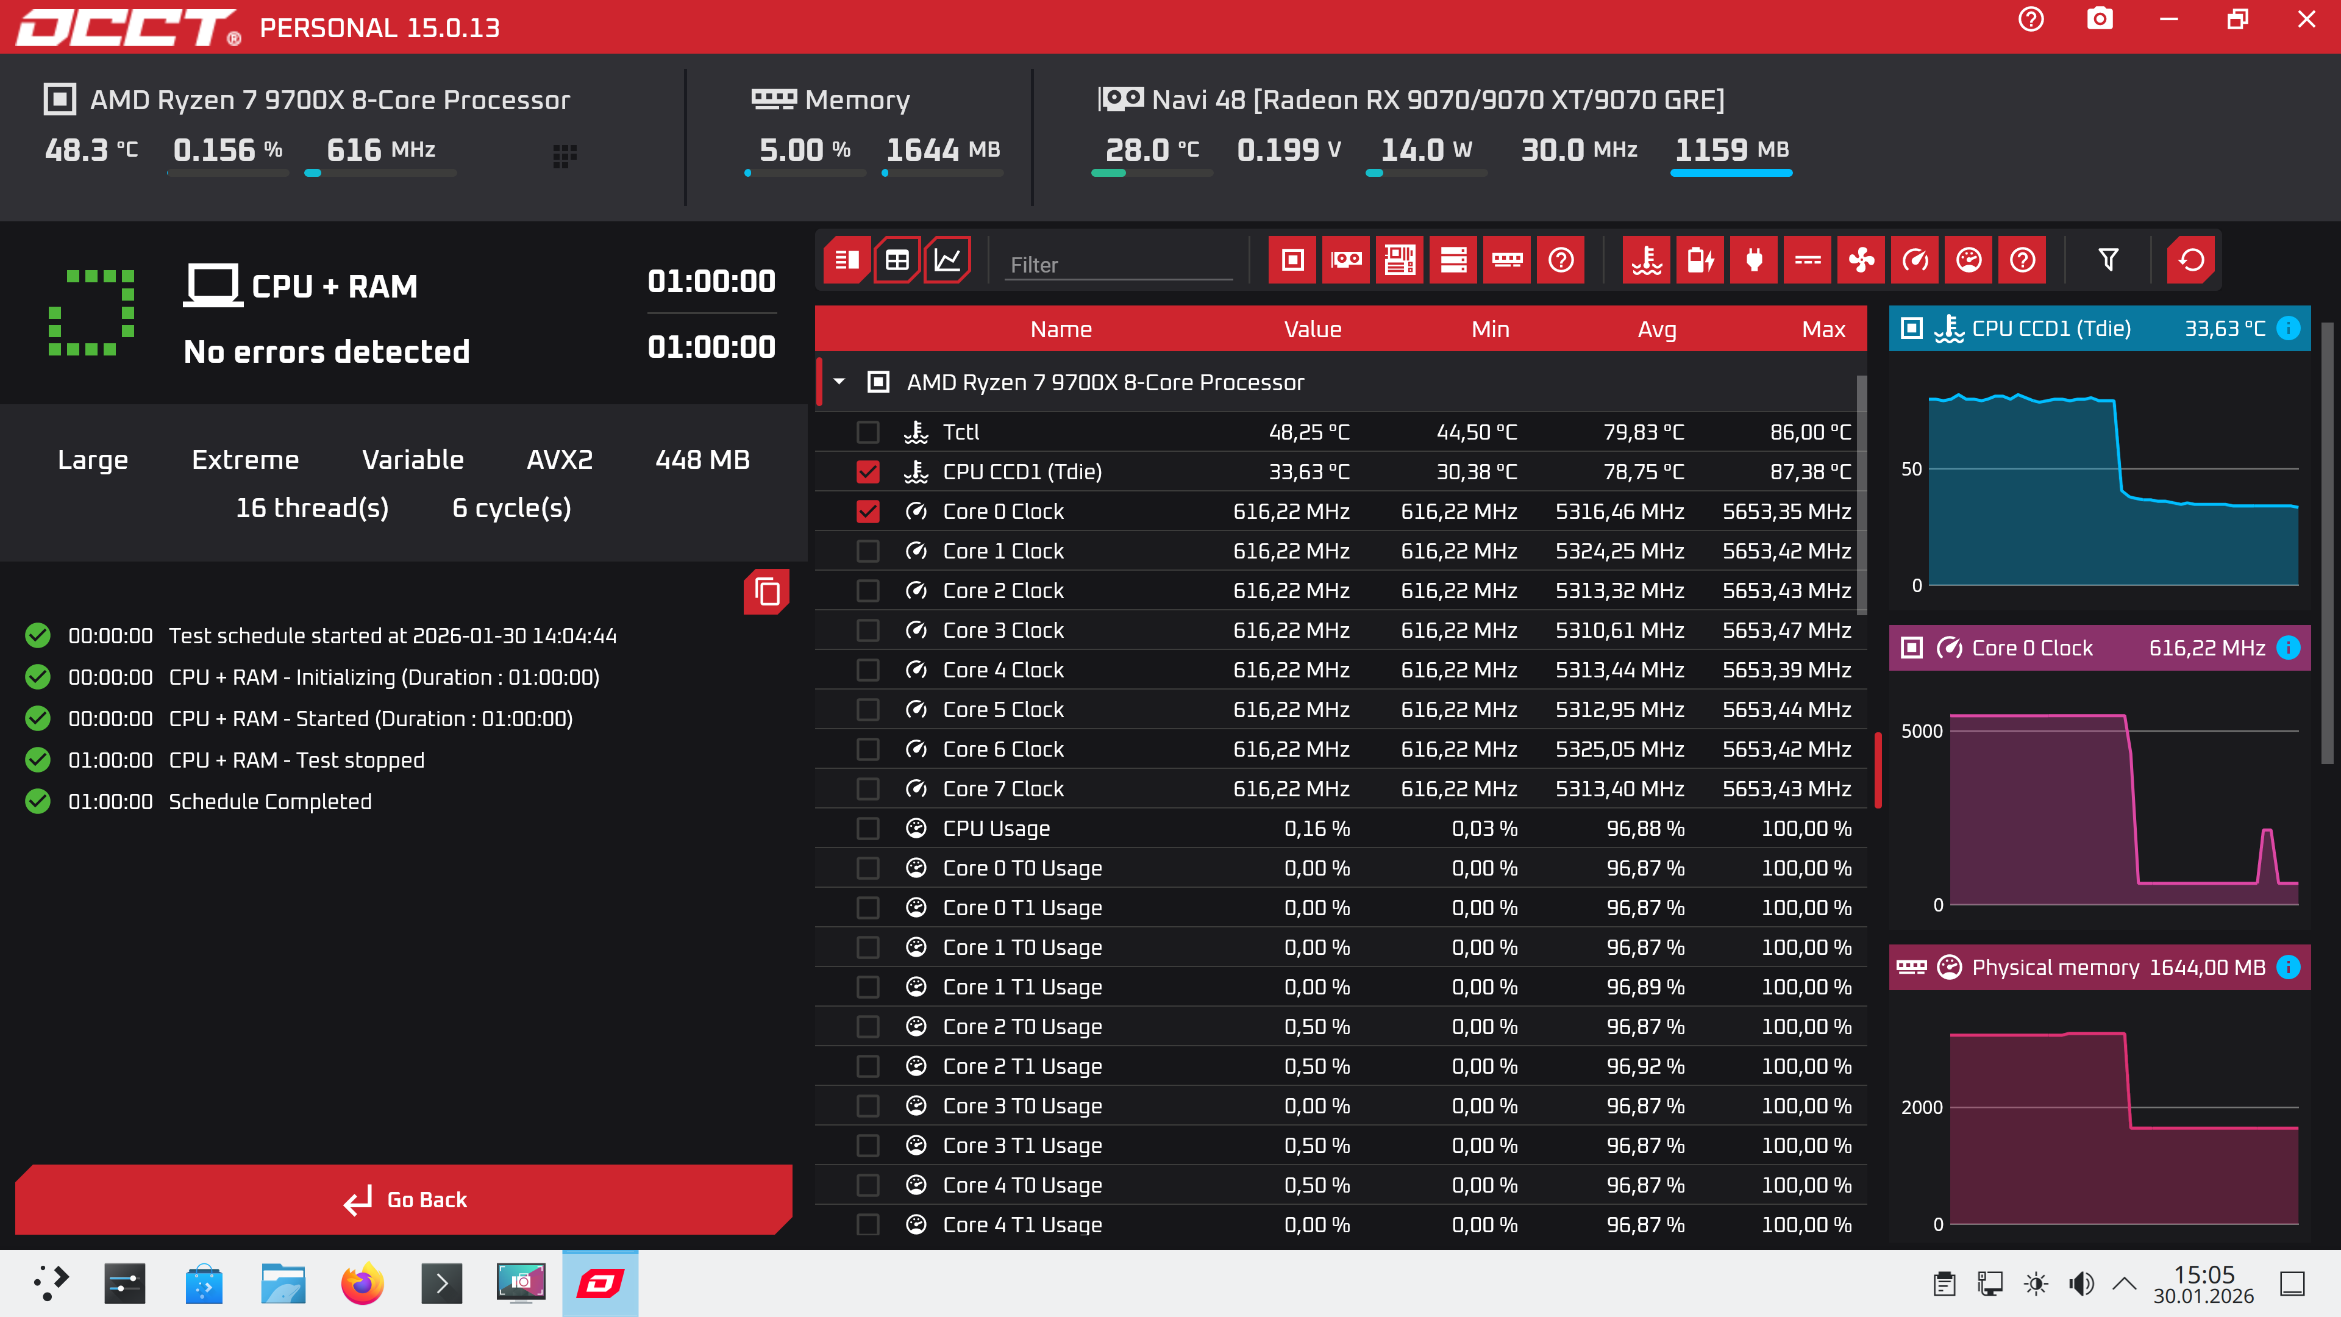Click the CPU usage 0.156 % bar
The width and height of the screenshot is (2341, 1317).
[228, 173]
